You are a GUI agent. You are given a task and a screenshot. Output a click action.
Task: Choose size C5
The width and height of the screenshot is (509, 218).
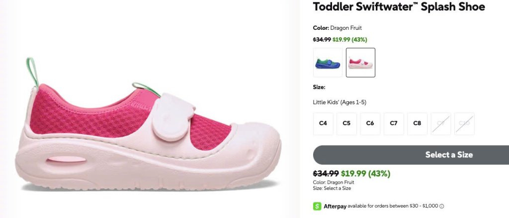346,124
